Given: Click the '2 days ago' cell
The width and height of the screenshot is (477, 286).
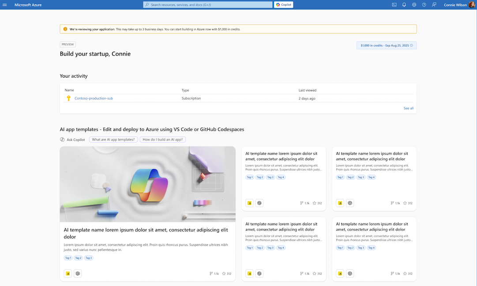Looking at the screenshot, I should coord(307,98).
